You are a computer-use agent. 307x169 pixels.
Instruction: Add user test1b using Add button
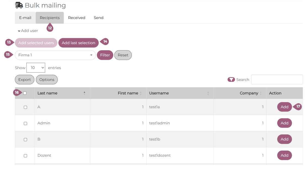pyautogui.click(x=284, y=139)
